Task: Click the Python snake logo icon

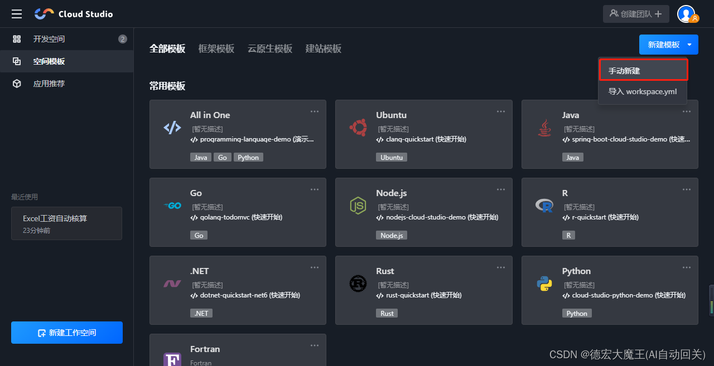Action: (544, 284)
